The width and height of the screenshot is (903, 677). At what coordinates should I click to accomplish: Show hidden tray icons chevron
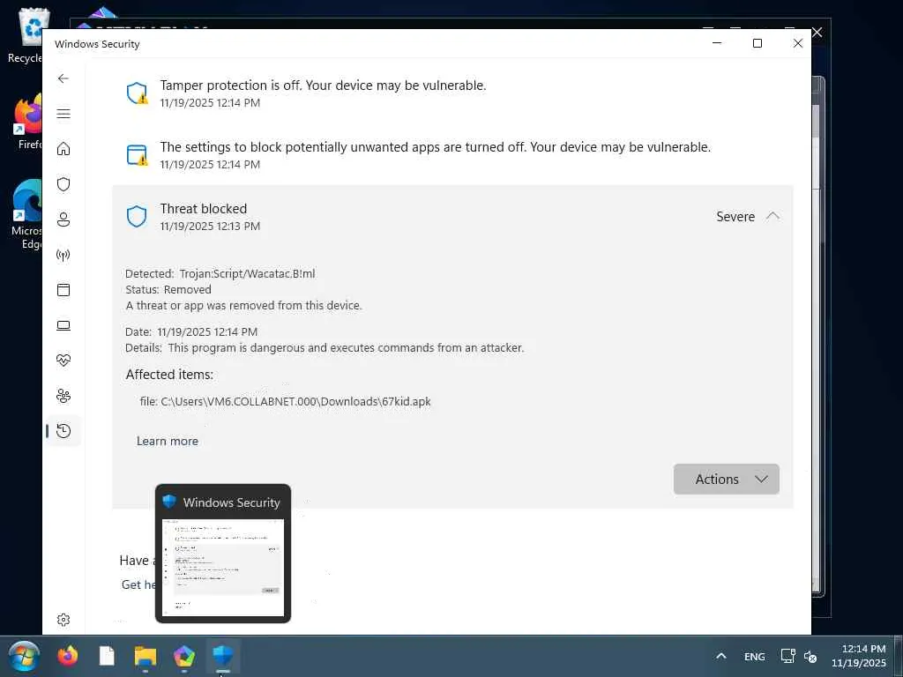coord(721,656)
